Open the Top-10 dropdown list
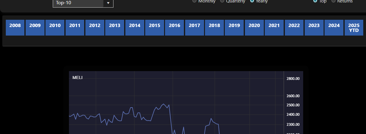Viewport: 366px width, 134px height. pyautogui.click(x=108, y=3)
